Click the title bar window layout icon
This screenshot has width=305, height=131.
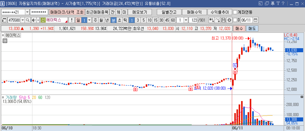(261, 3)
